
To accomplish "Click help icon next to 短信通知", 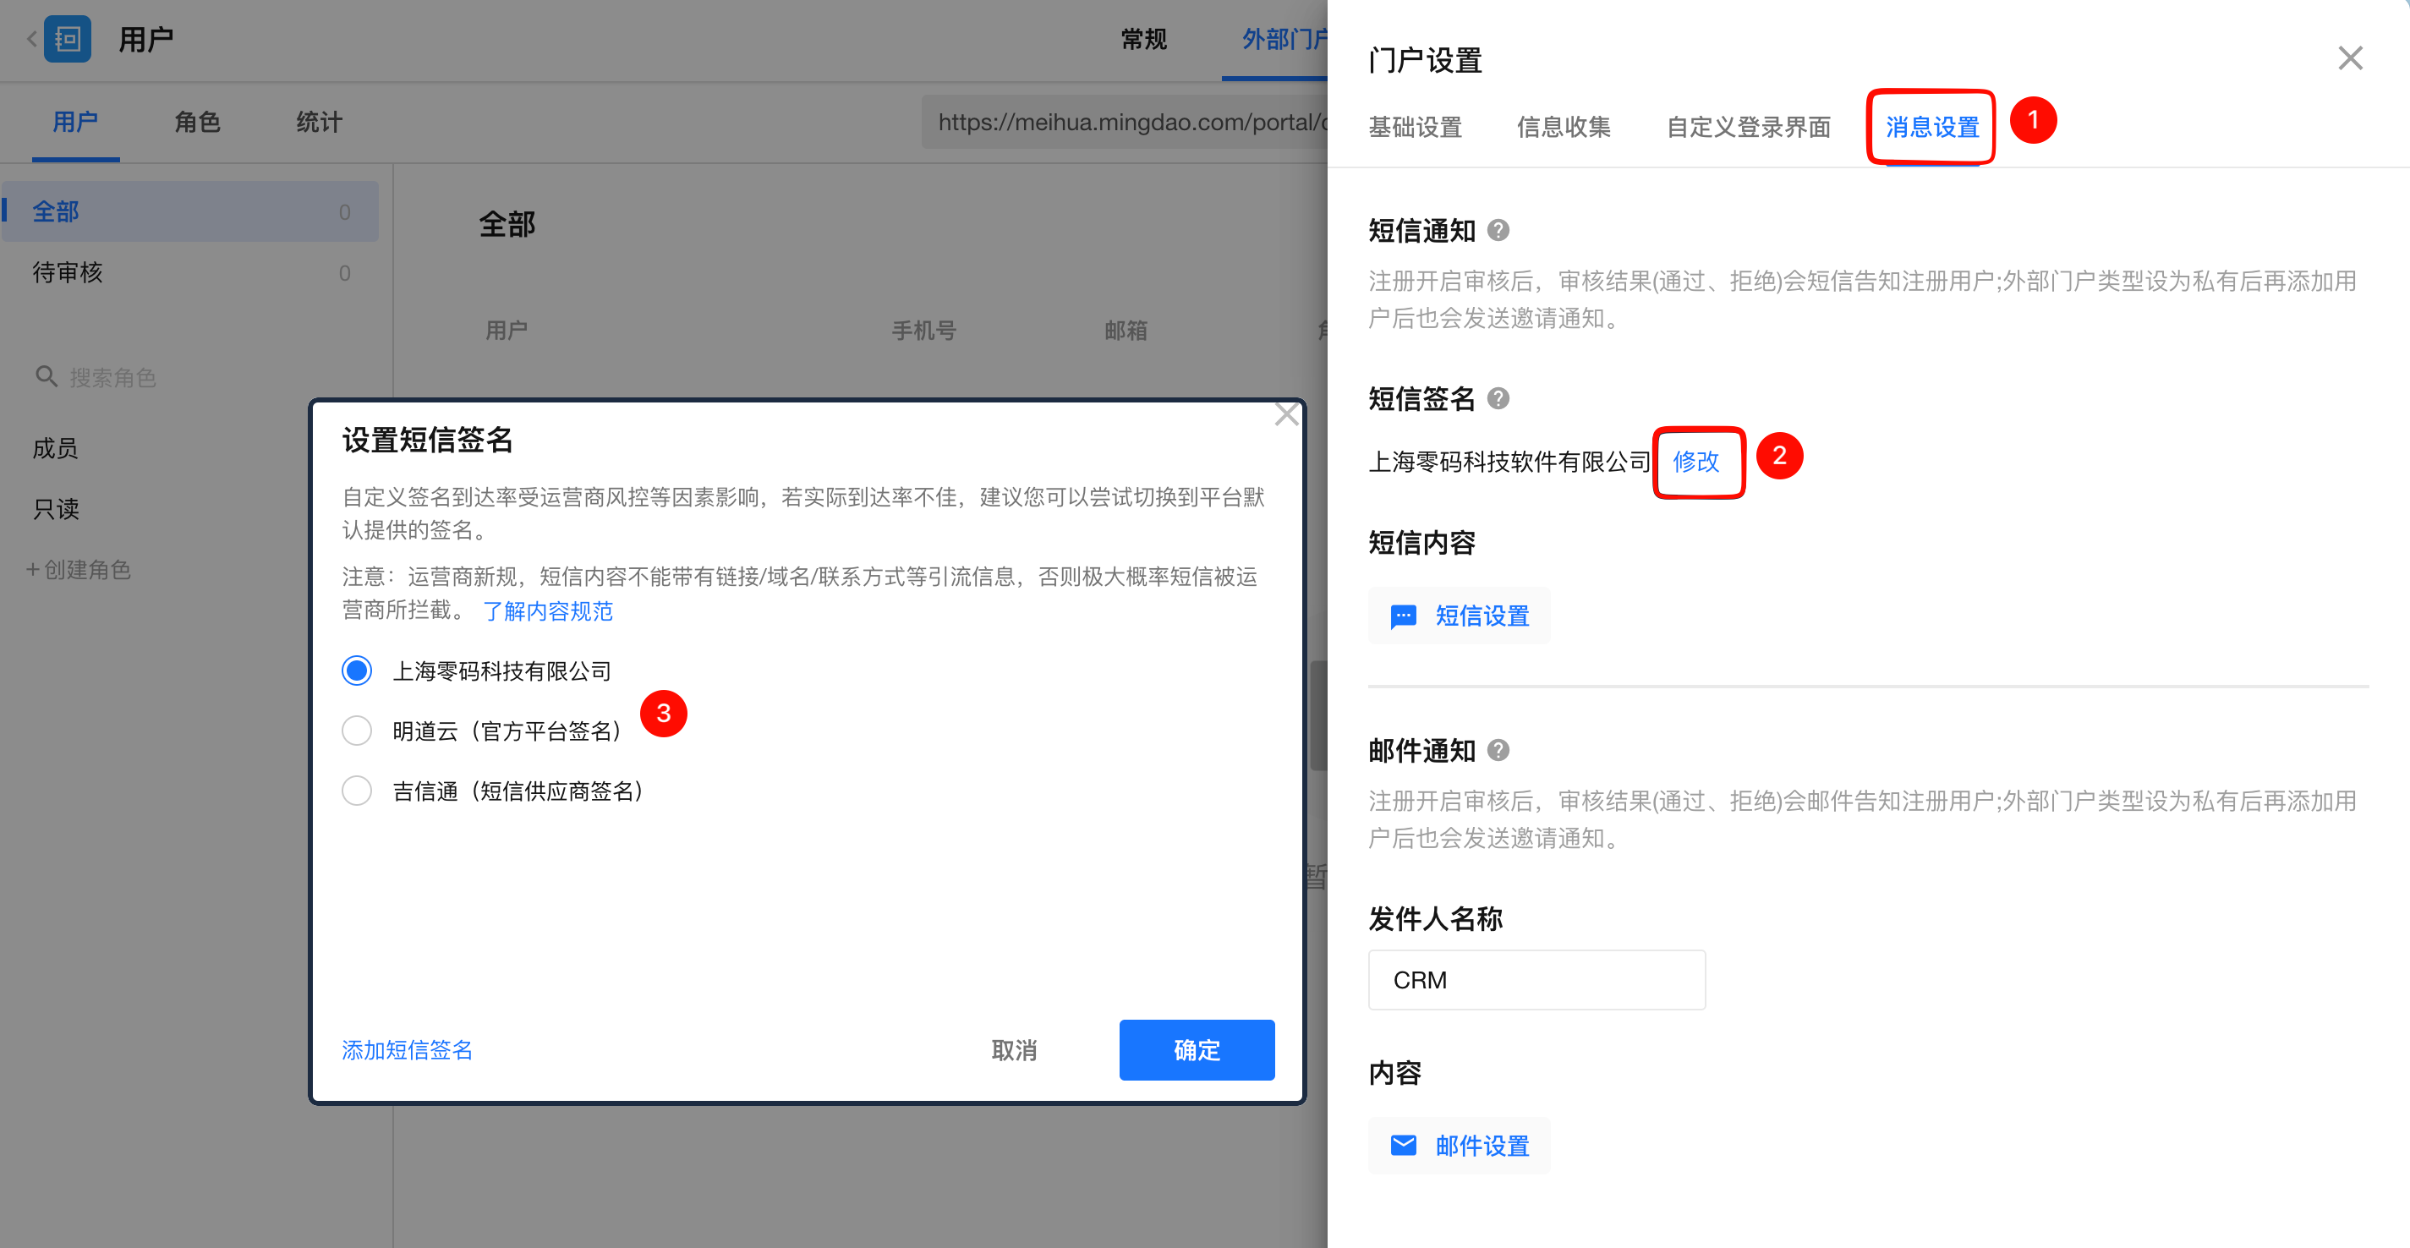I will [x=1498, y=230].
